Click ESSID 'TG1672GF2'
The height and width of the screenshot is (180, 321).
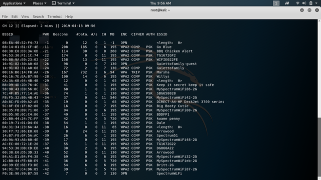166,55
